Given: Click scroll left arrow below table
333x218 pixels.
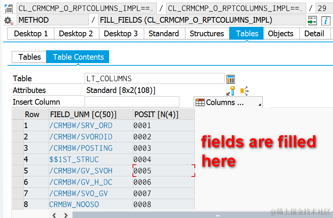Looking at the screenshot, I should [55, 215].
